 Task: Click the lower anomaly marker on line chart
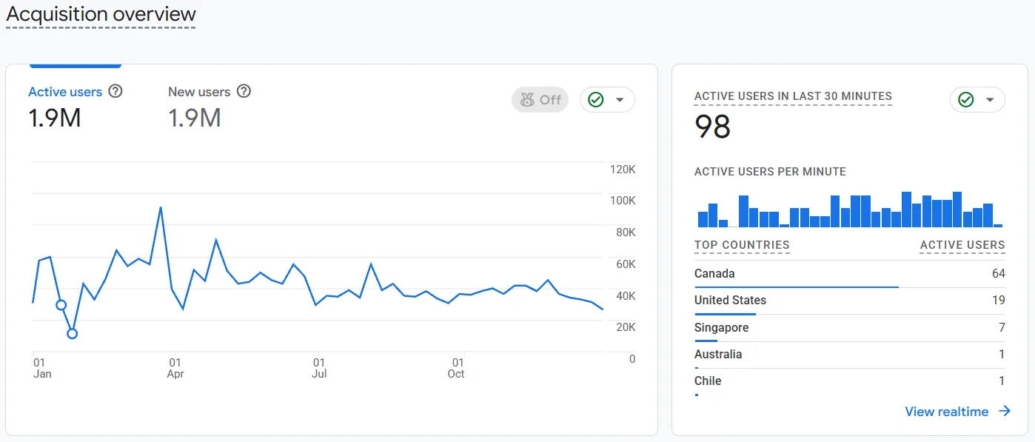pos(72,334)
